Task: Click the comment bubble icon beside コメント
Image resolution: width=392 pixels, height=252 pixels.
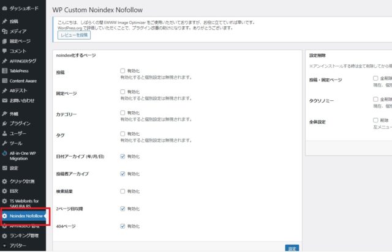Action: coord(4,51)
